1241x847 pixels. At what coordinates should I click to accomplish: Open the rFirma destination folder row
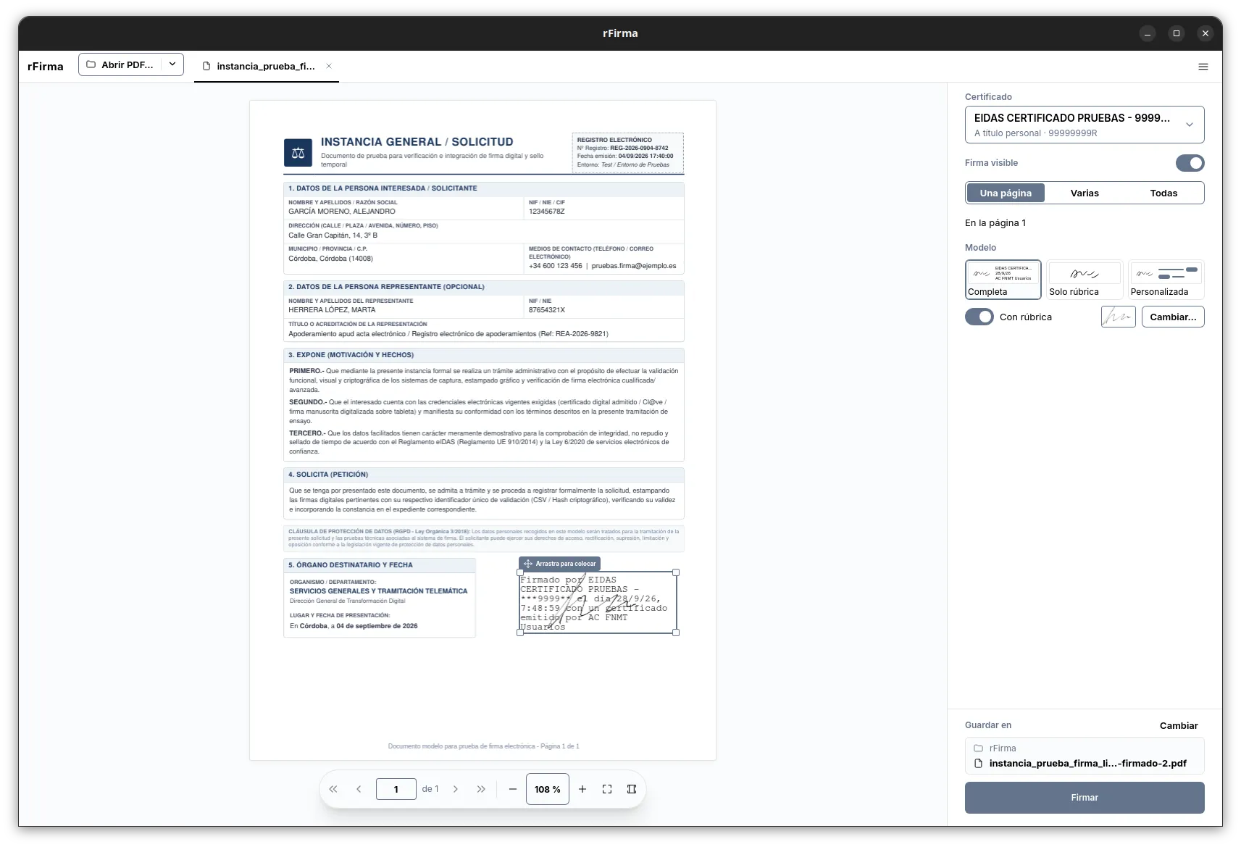pyautogui.click(x=1085, y=748)
